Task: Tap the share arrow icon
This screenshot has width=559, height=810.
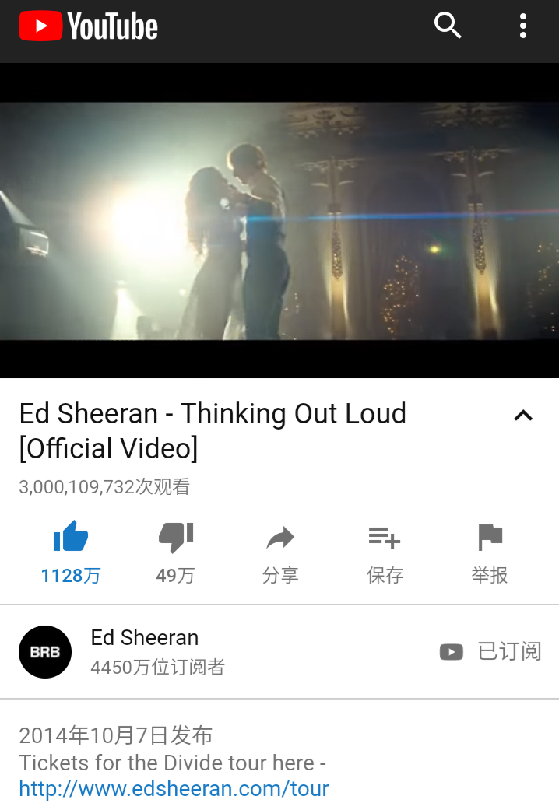Action: (x=280, y=538)
